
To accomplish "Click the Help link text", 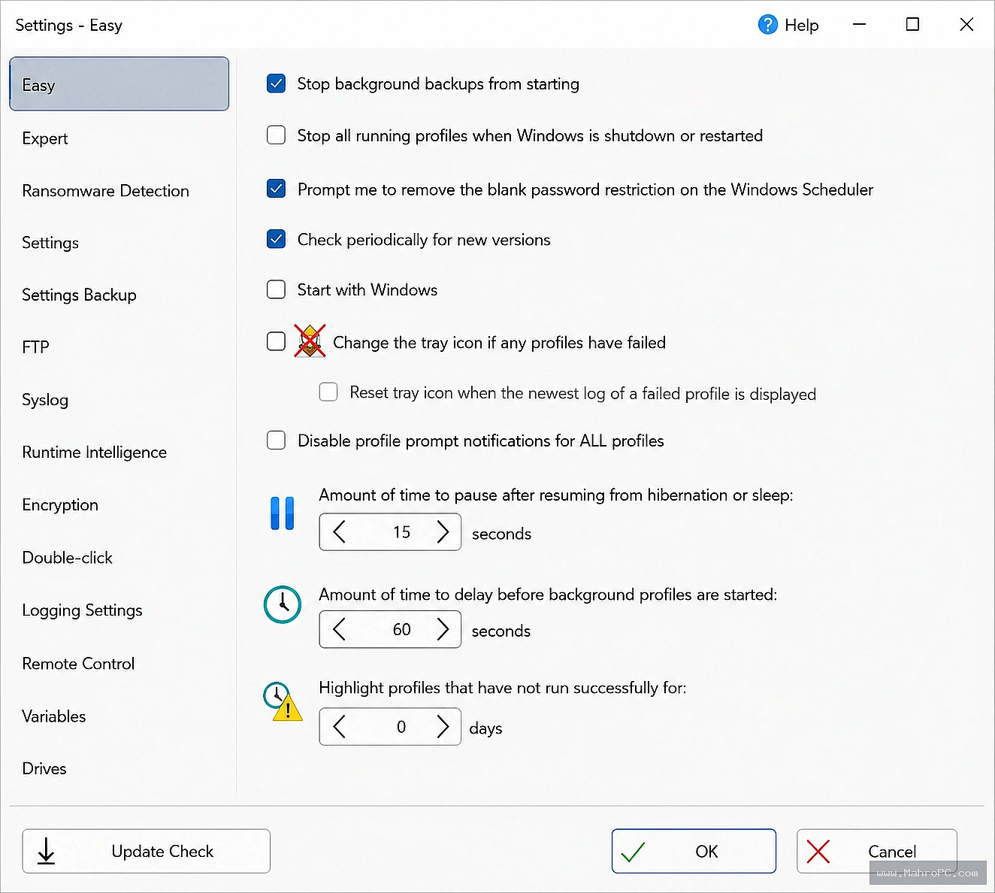I will 801,26.
